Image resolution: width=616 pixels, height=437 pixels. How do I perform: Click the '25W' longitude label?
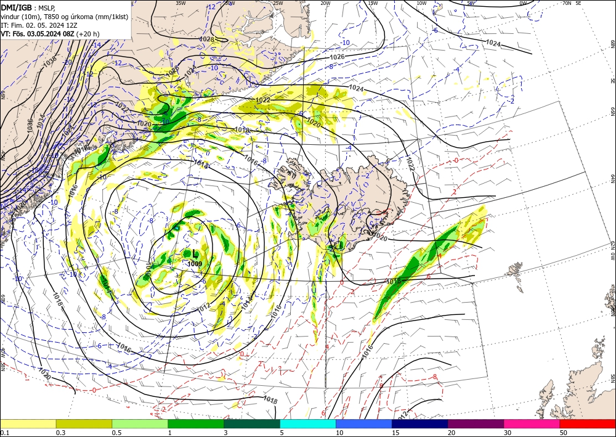coord(278,2)
